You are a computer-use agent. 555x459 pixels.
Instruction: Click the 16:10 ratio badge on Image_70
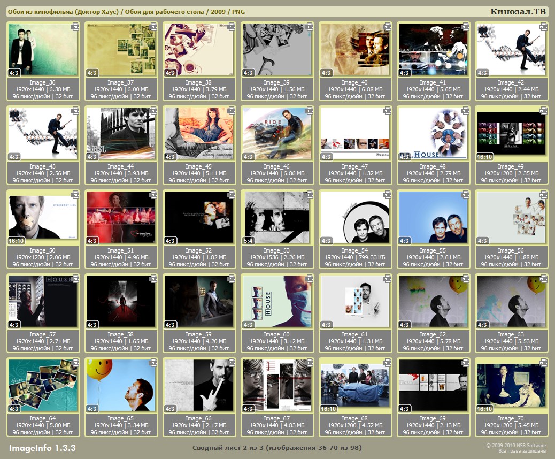coord(484,409)
